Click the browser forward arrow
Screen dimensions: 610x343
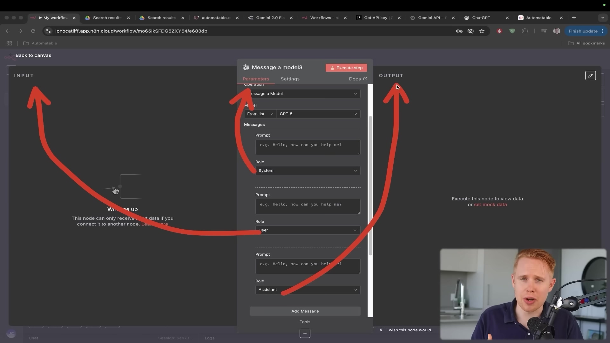pos(21,31)
